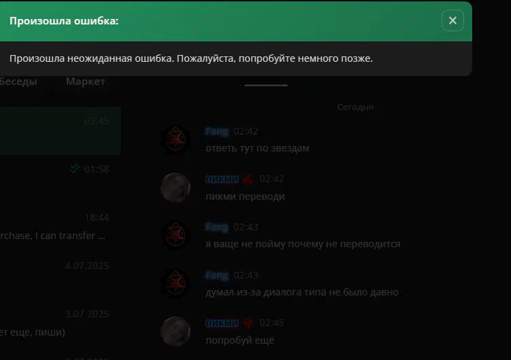Click Fang's avatar next to 'думал из-за диалога'

coord(176,283)
